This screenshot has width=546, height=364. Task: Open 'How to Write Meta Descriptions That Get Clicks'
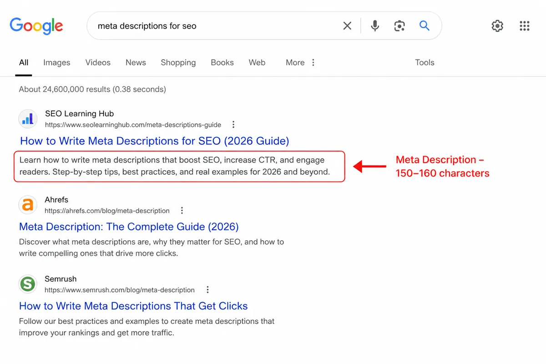(x=133, y=306)
